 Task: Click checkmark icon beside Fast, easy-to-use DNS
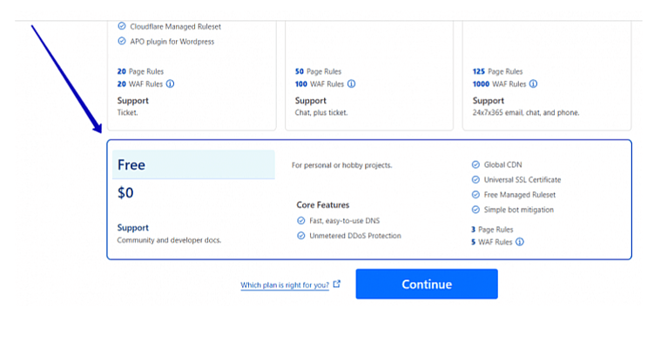tap(300, 221)
